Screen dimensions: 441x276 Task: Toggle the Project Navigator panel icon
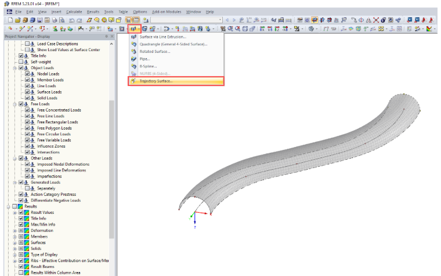point(129,20)
